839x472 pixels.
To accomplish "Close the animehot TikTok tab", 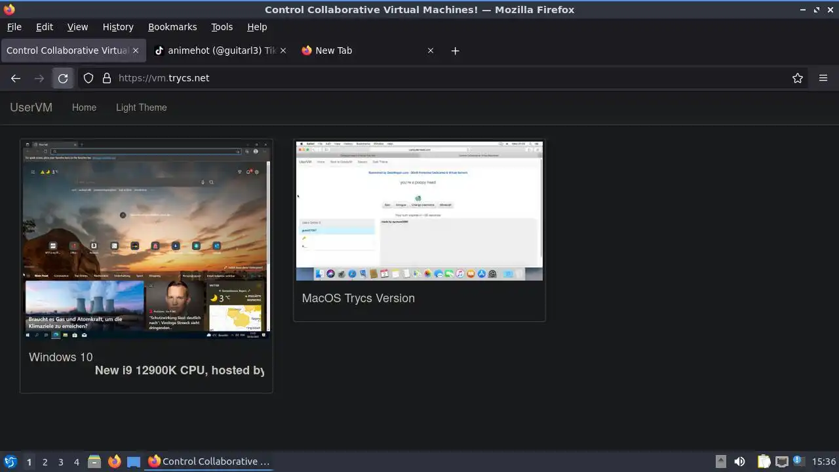I will tap(283, 50).
